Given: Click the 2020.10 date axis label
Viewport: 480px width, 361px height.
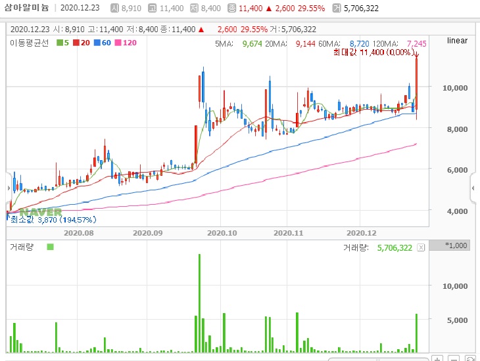Looking at the screenshot, I should pyautogui.click(x=222, y=233).
